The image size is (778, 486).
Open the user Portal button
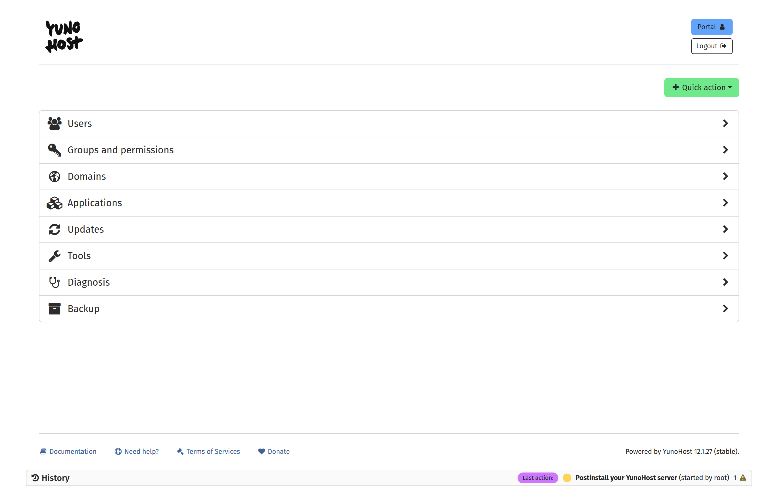point(712,27)
